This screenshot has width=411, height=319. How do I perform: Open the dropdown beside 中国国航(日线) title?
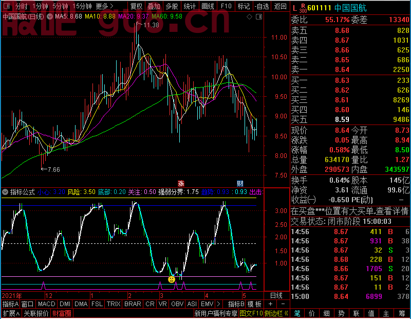pyautogui.click(x=49, y=16)
